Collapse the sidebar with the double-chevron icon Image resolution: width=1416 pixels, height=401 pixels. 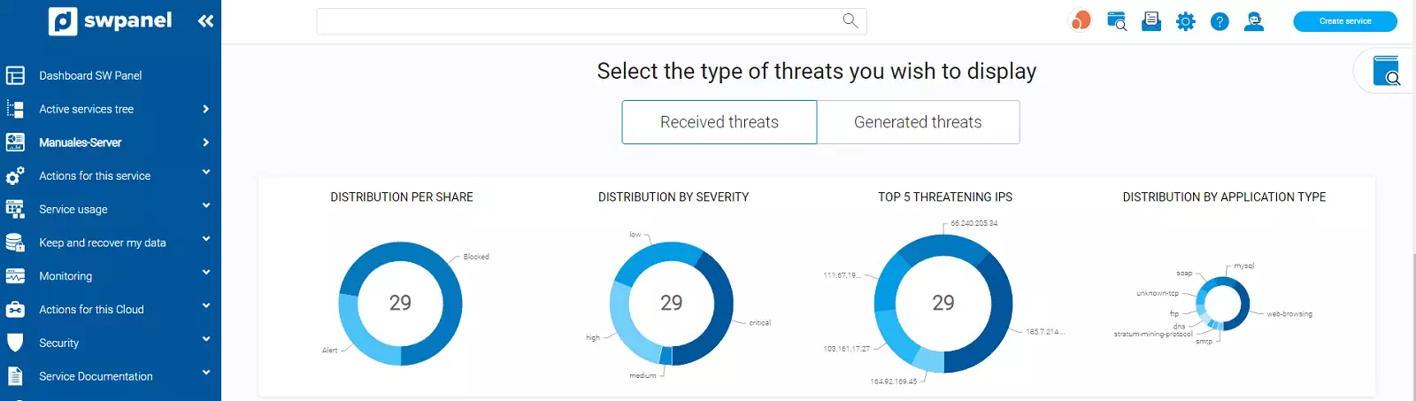(205, 20)
